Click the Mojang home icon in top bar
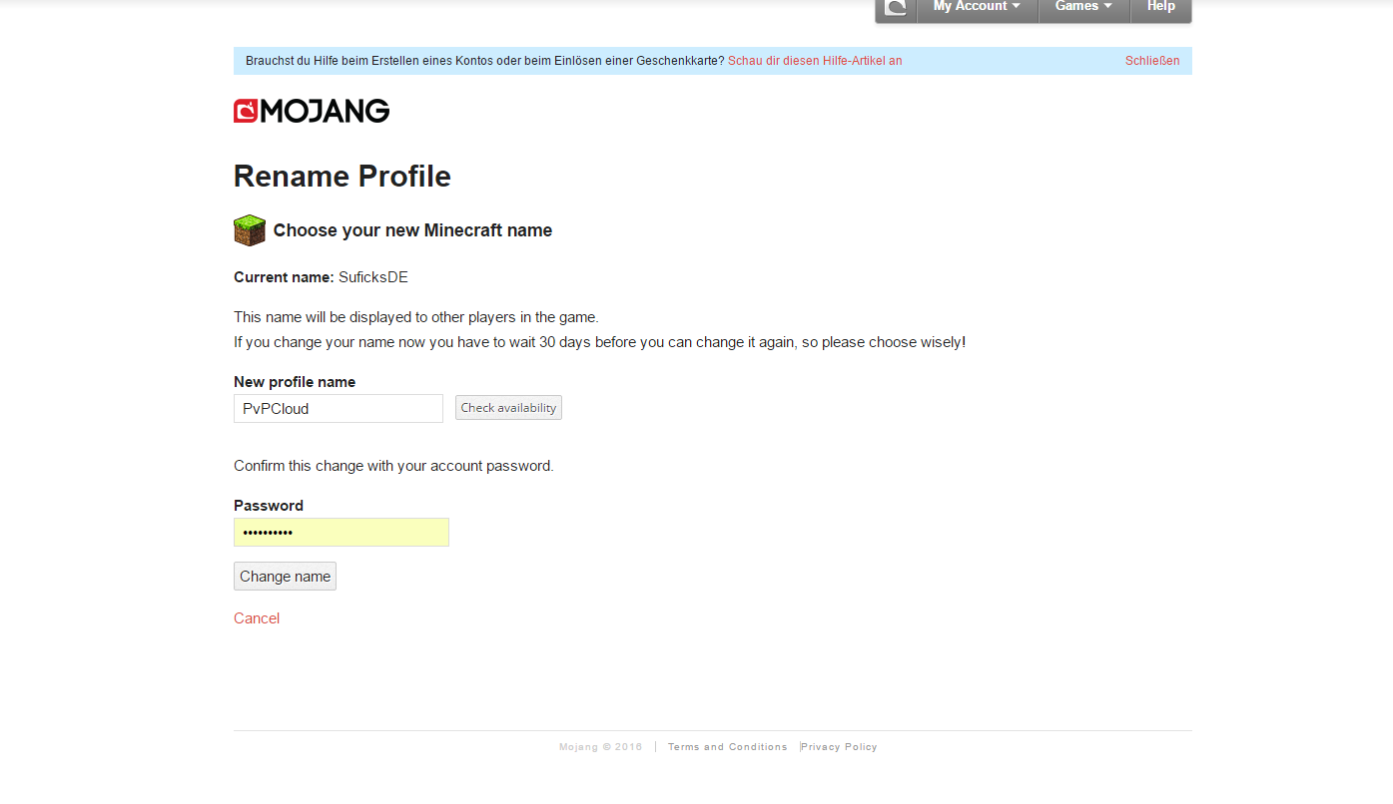This screenshot has height=804, width=1393. (x=896, y=8)
